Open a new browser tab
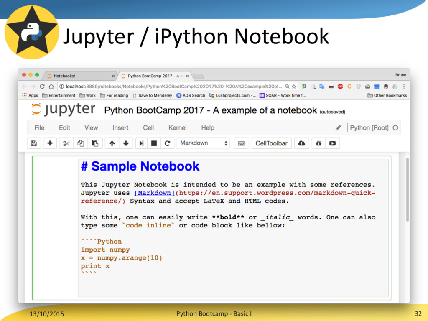428x321 pixels. (199, 76)
